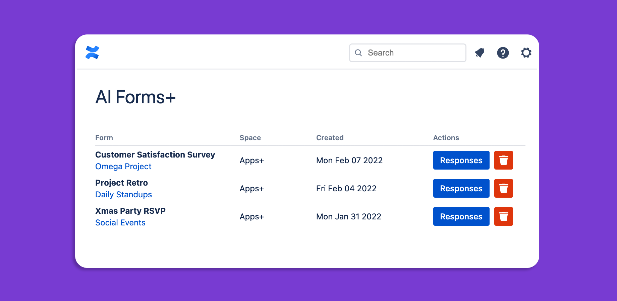This screenshot has width=617, height=301.
Task: Delete the Project Retro form
Action: (x=503, y=189)
